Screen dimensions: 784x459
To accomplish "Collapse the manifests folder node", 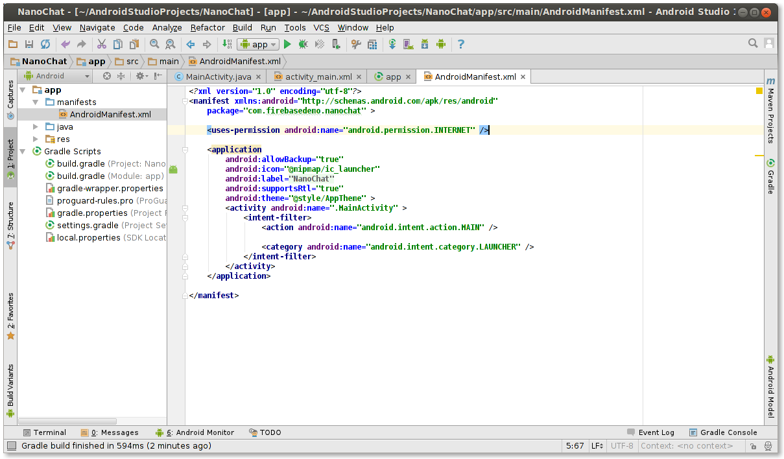I will [x=36, y=102].
